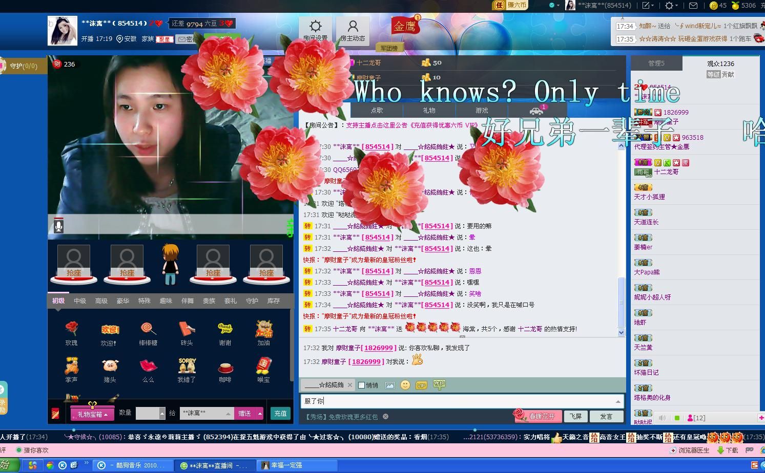
Task: Close the ☆銘鋐銷 private chat tab
Action: (350, 385)
